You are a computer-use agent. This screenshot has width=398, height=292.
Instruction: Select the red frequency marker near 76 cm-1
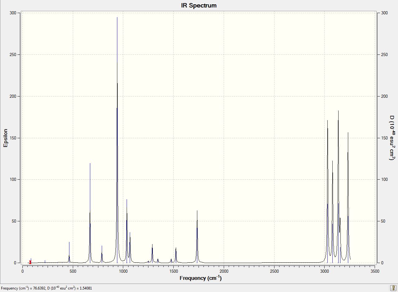coord(30,262)
